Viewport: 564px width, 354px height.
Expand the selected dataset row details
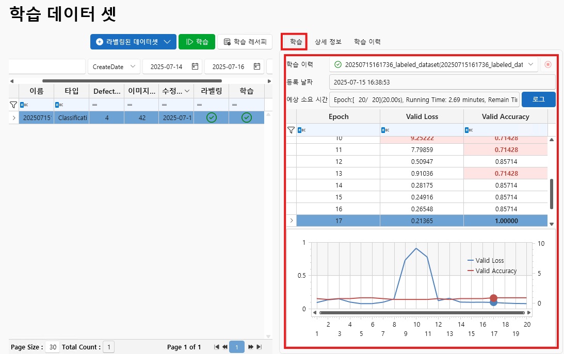[13, 118]
